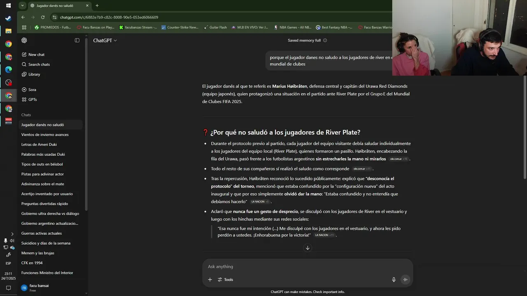The width and height of the screenshot is (527, 296).
Task: Collapse the sidebar with the panel icon
Action: (x=77, y=40)
